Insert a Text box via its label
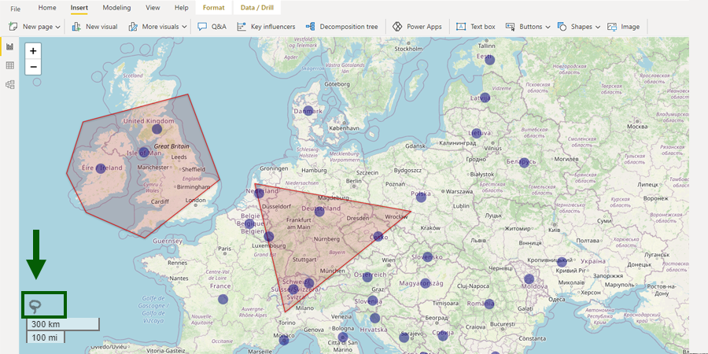Screen dimensions: 708x354 click(483, 27)
